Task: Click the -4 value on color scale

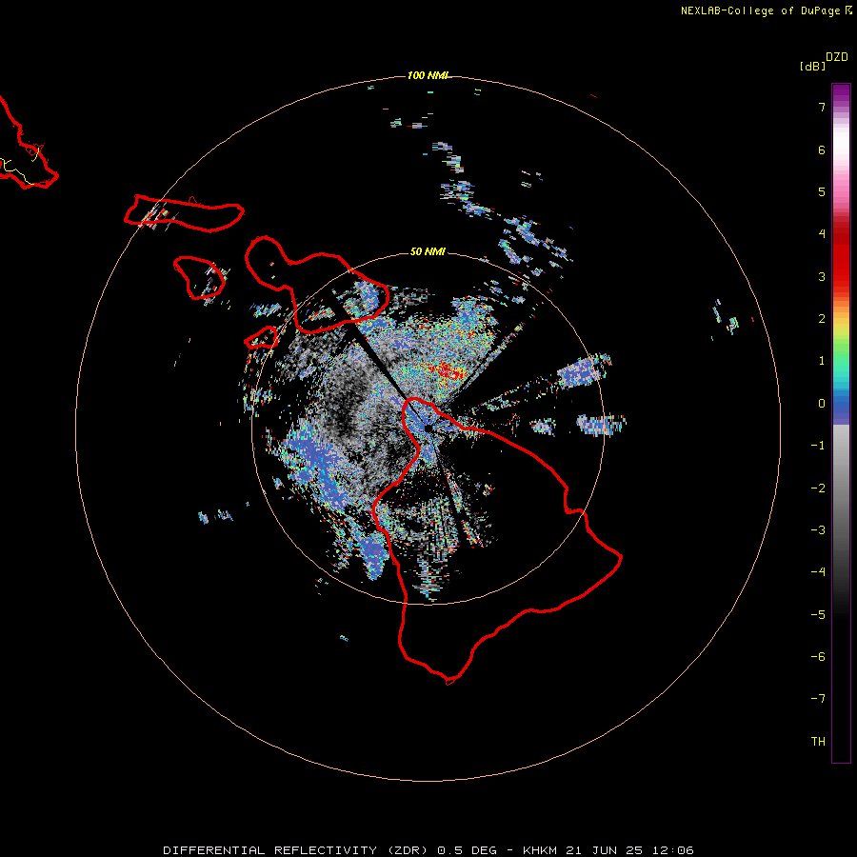Action: [x=818, y=571]
